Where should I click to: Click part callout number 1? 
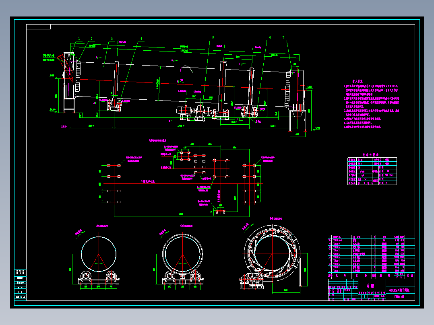[x=79, y=39]
